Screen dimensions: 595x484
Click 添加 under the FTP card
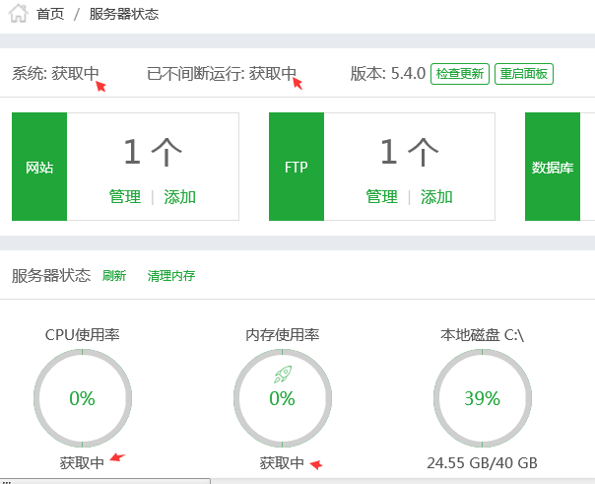click(437, 197)
